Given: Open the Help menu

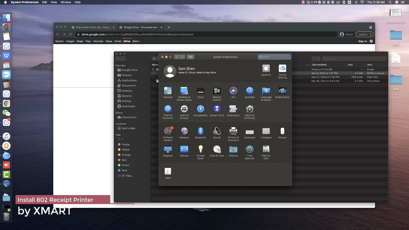Looking at the screenshot, I should click(x=78, y=2).
